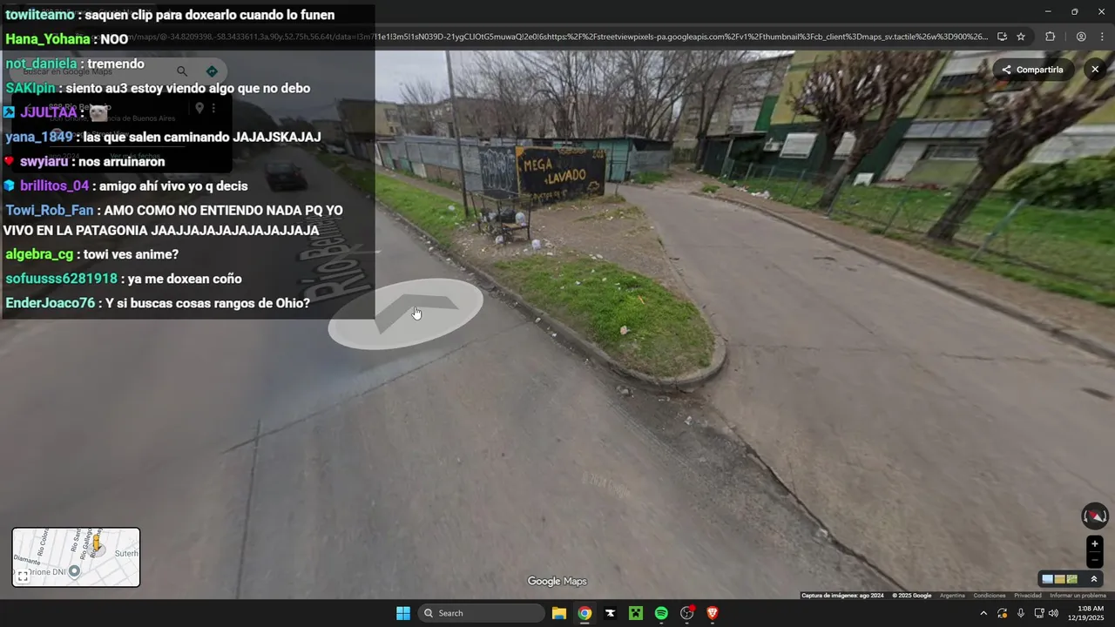Expand the imagery panel with double chevron
This screenshot has width=1115, height=627.
(x=1094, y=579)
